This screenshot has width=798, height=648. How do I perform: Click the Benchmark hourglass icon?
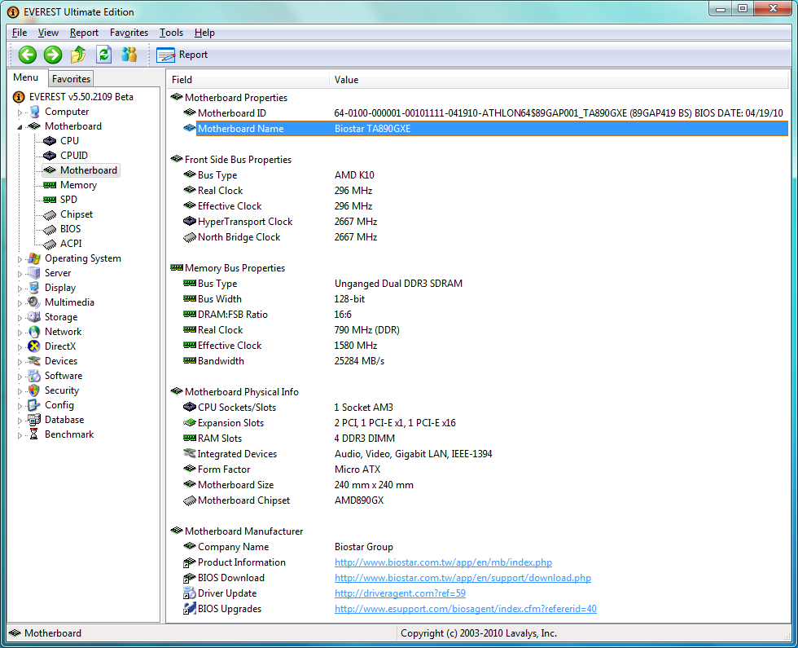(34, 434)
